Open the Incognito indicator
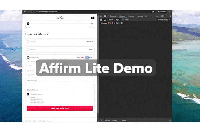The image size is (200, 133). (x=162, y=12)
